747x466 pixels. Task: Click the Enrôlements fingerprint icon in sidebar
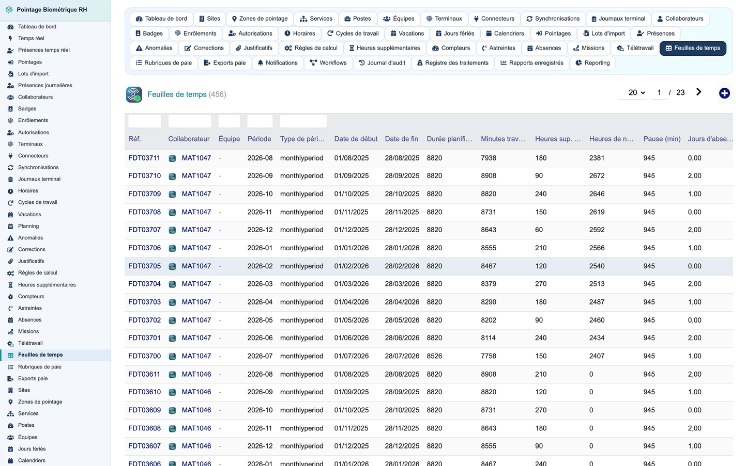pos(10,121)
